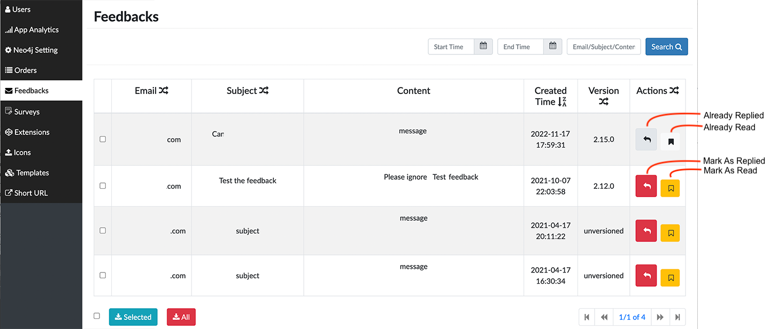This screenshot has height=329, width=770.
Task: Click the gray reply icon for 2022-11-17 feedback
Action: click(x=646, y=140)
